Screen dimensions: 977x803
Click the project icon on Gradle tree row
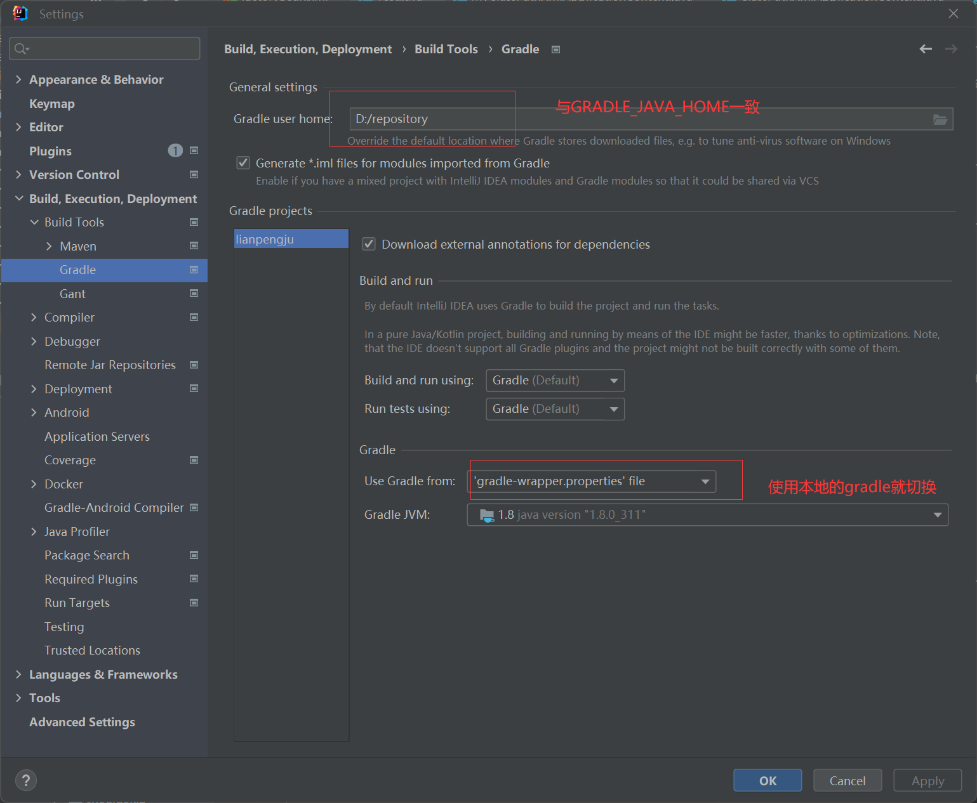click(194, 270)
